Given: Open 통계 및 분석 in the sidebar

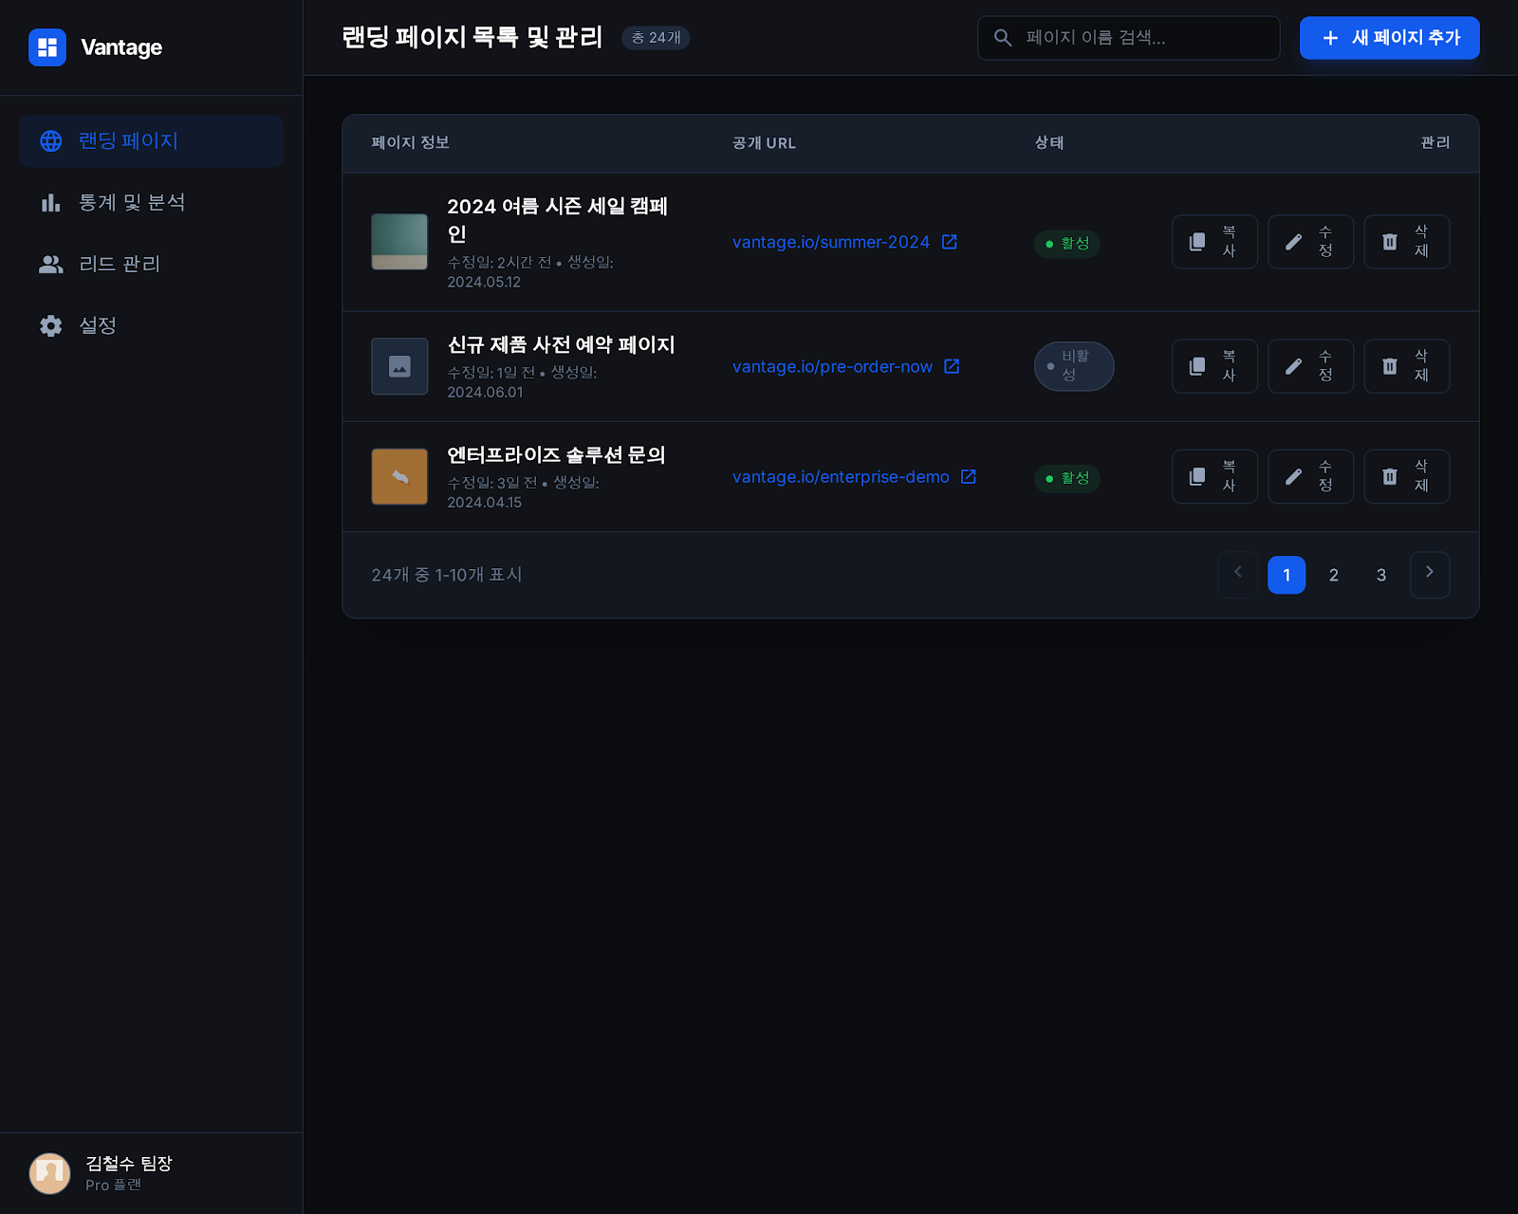Looking at the screenshot, I should pyautogui.click(x=132, y=202).
